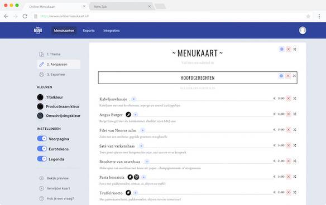Remove Filet van Noorse zalm row
326x205 pixels.
(289, 130)
